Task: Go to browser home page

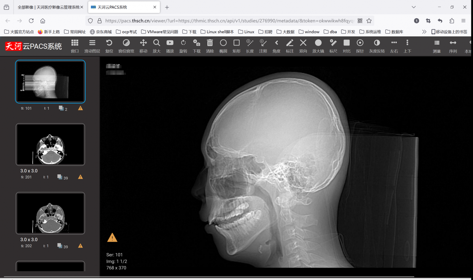Action: pyautogui.click(x=43, y=21)
